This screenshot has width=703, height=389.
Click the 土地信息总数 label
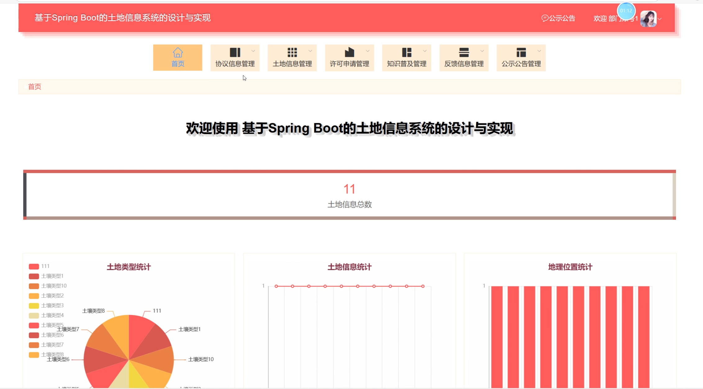pos(349,205)
